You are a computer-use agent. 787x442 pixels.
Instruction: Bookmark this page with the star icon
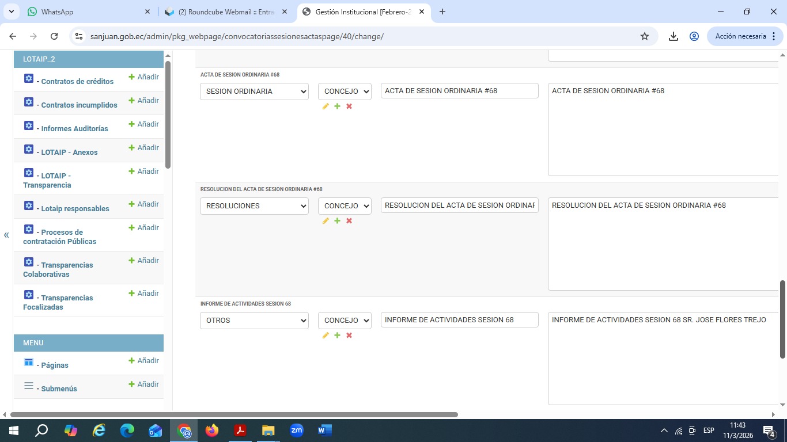click(x=645, y=36)
